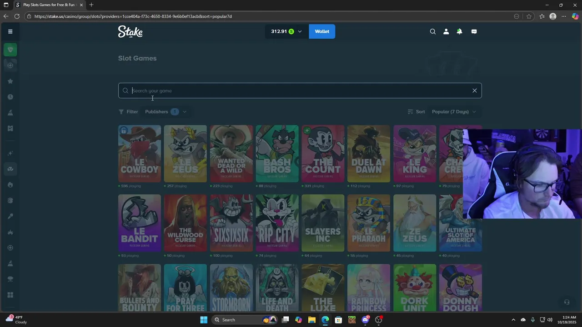Open the Popular (7 Days) sort dropdown
Screen dimensions: 582x327
[x=454, y=112]
